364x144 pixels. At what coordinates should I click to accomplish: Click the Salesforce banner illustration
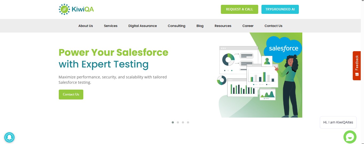[259, 75]
